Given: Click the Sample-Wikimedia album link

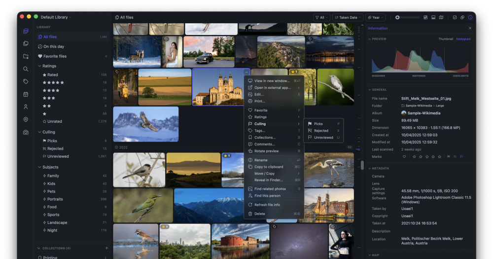Looking at the screenshot, I should point(421,113).
